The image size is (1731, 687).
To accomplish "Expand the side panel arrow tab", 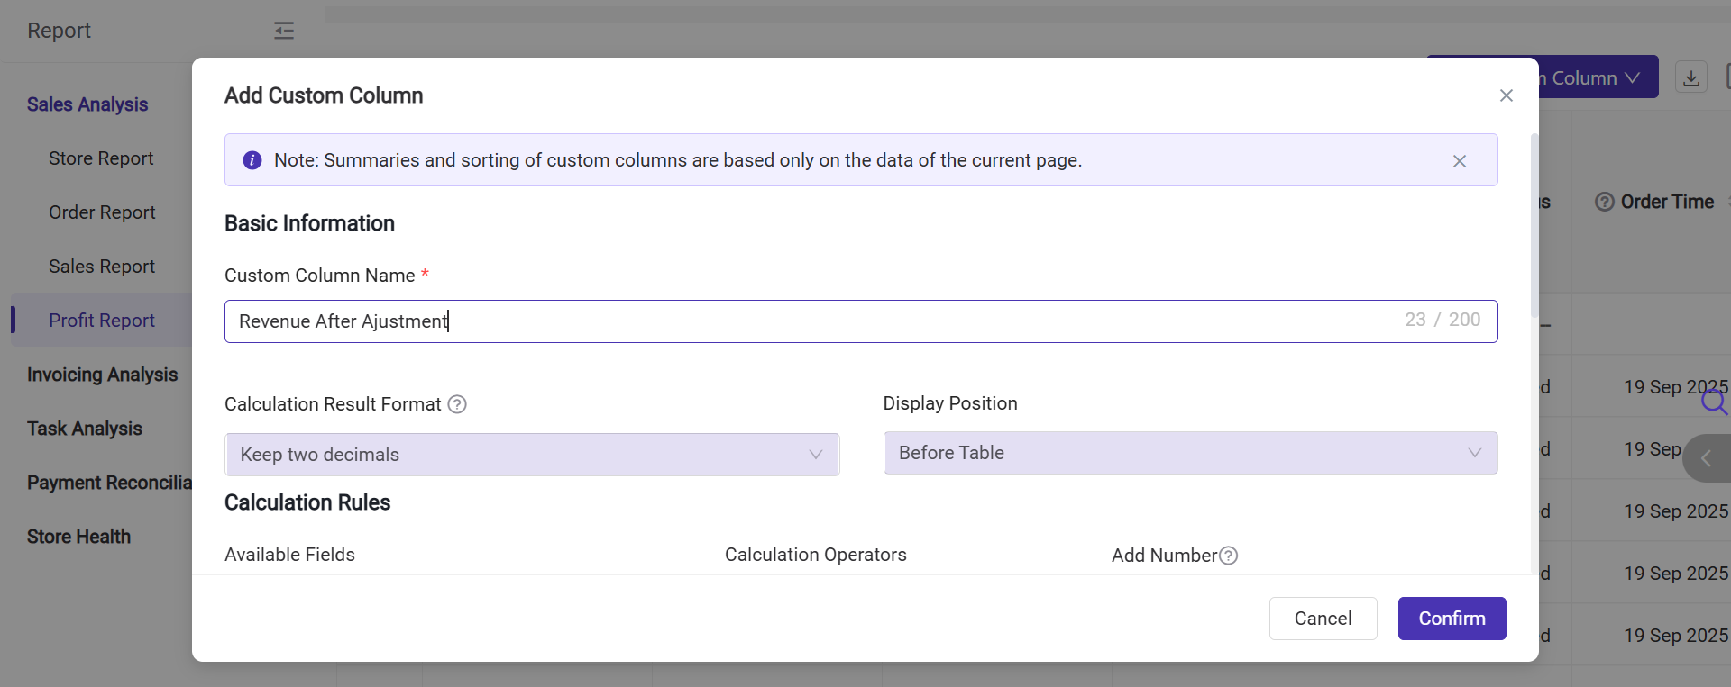I will coord(1706,458).
